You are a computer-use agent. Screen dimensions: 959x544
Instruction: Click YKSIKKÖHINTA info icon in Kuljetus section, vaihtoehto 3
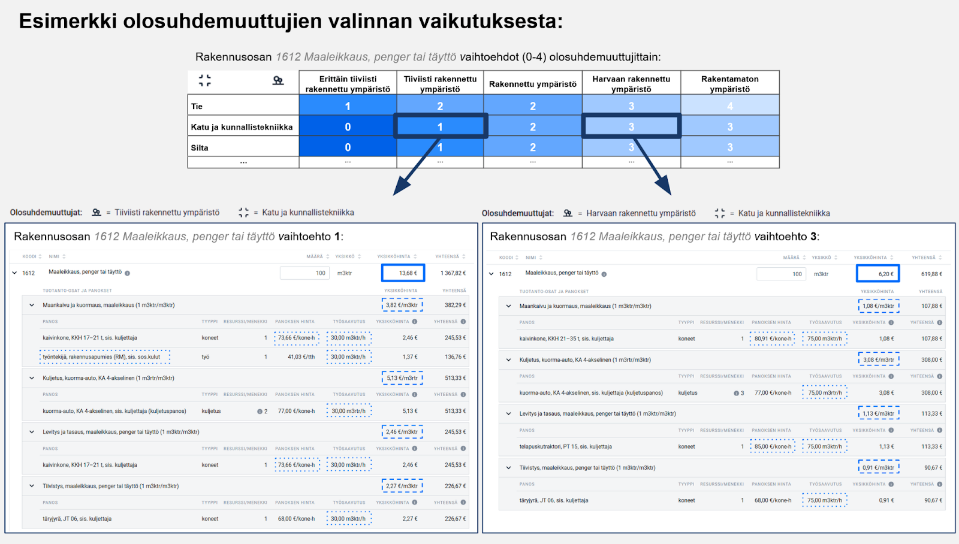(891, 376)
